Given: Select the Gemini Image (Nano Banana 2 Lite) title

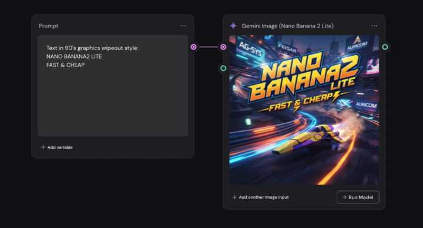Looking at the screenshot, I should (287, 26).
